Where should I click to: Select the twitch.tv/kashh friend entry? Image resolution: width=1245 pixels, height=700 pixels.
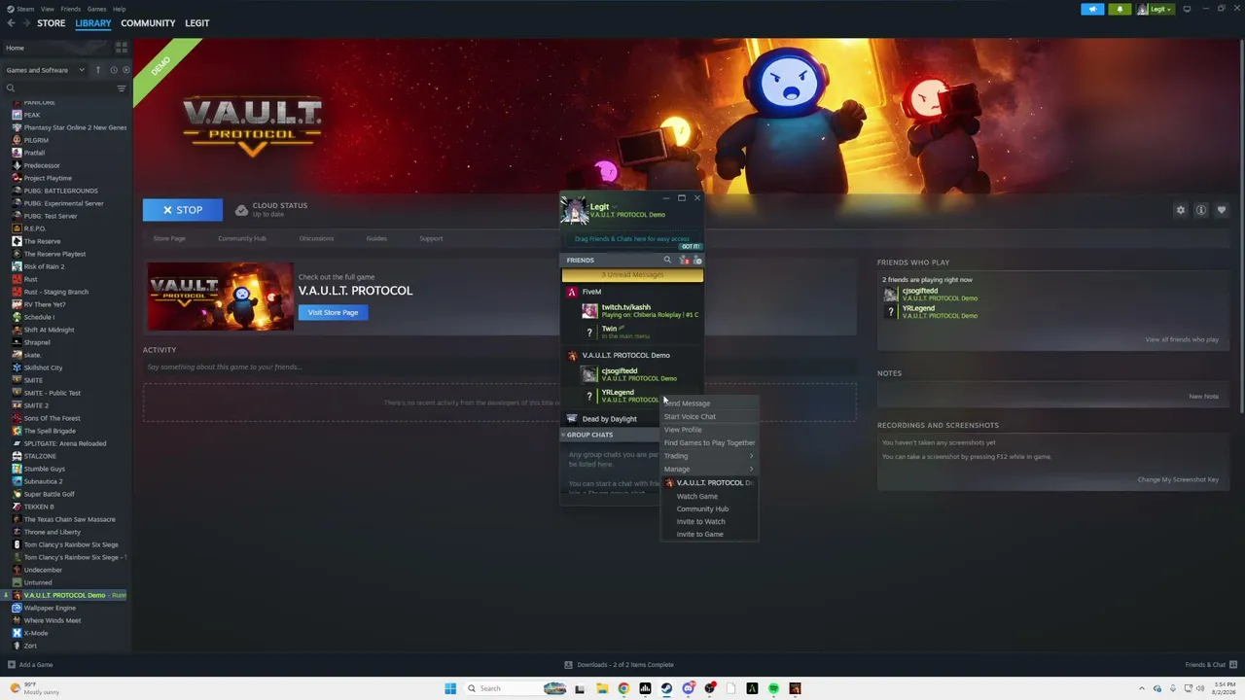[x=642, y=311]
